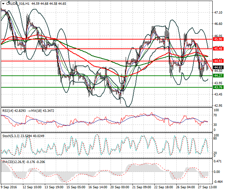Viewport: 226px width, 191px height.
Task: Click the current price 44.65 black label
Action: (218, 67)
